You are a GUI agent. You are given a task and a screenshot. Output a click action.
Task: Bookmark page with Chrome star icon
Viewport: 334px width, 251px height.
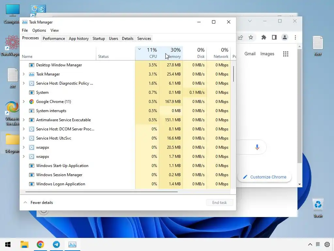pos(251,37)
